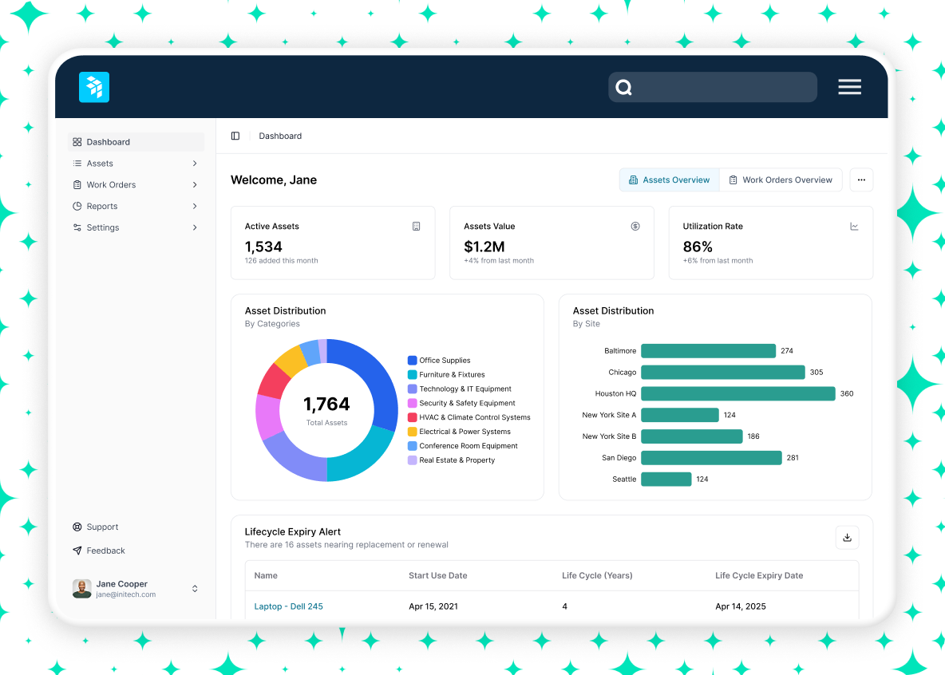945x675 pixels.
Task: Click the panel toggle icon beside the breadcrumb
Action: click(235, 136)
